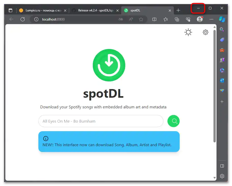232x186 pixels.
Task: Minimize the browser window
Action: pos(198,8)
